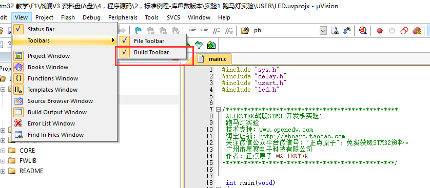Open the Toolbars submenu arrow

click(113, 40)
